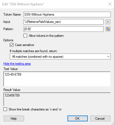Click the Options section label
This screenshot has width=115, height=125.
point(8,40)
